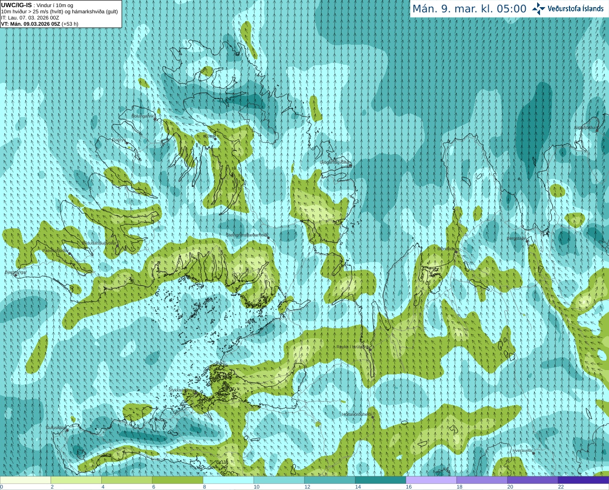Click the legend tick label '16'

[x=409, y=487]
